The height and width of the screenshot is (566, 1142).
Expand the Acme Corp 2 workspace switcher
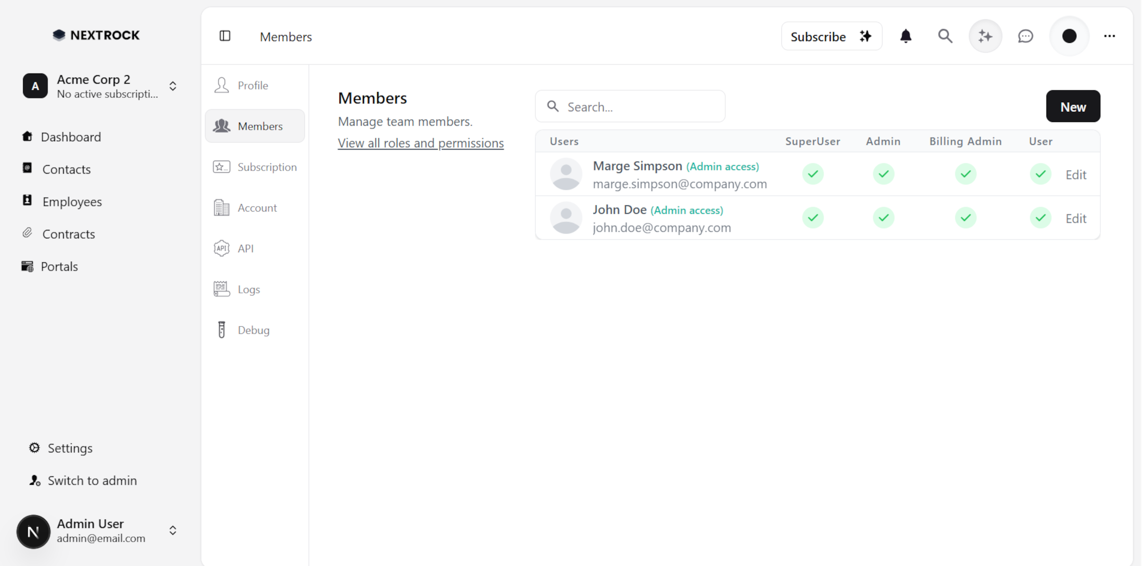[173, 86]
